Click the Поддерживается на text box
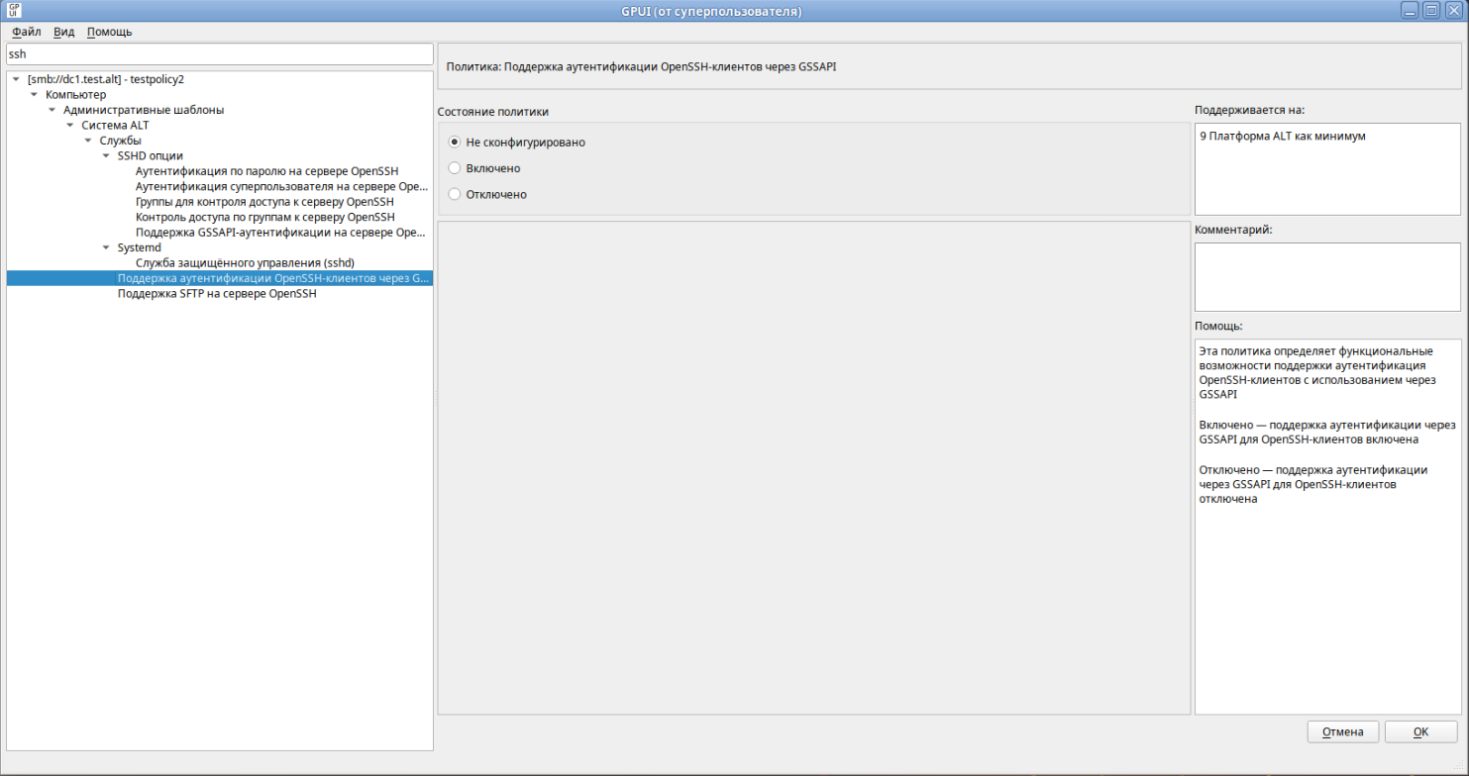The height and width of the screenshot is (776, 1469). [x=1327, y=169]
